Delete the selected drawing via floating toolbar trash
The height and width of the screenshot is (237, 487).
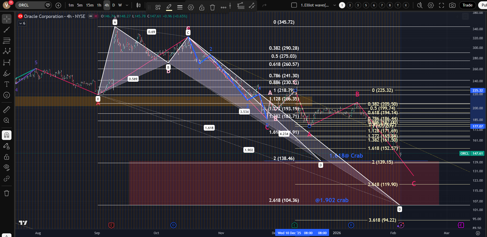click(212, 7)
